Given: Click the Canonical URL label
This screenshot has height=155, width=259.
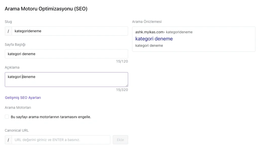Looking at the screenshot, I should 17,130.
